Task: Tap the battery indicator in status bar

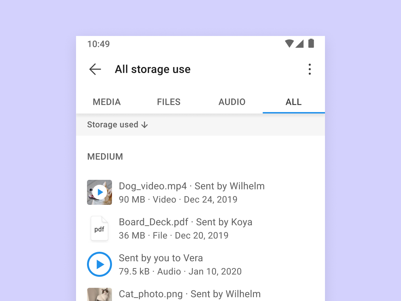Action: click(x=311, y=44)
